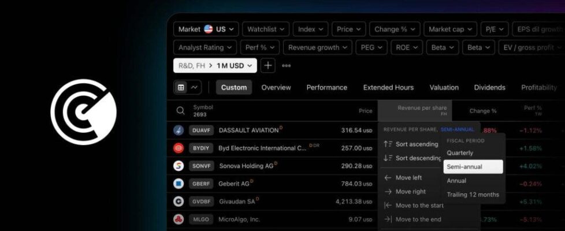Click the Price column header
565x231 pixels.
(365, 111)
